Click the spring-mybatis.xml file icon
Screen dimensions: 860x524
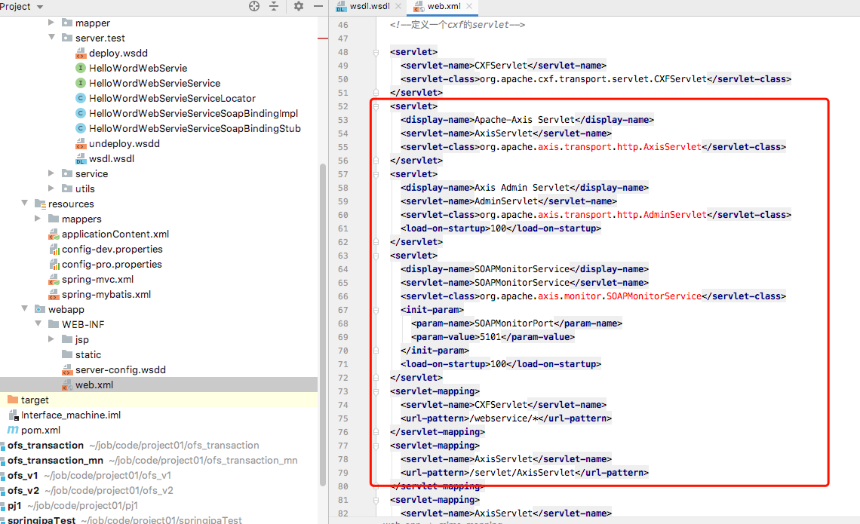pyautogui.click(x=54, y=294)
